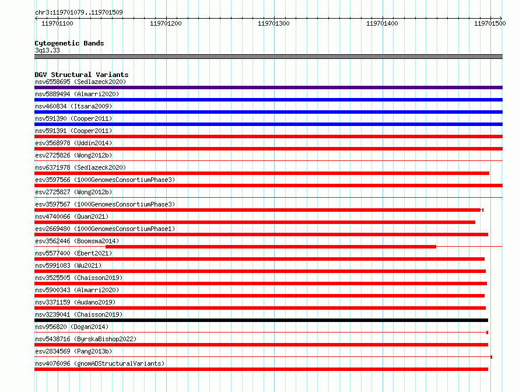
Task: Select the purple nsv6558695 variant bar
Action: [268, 87]
